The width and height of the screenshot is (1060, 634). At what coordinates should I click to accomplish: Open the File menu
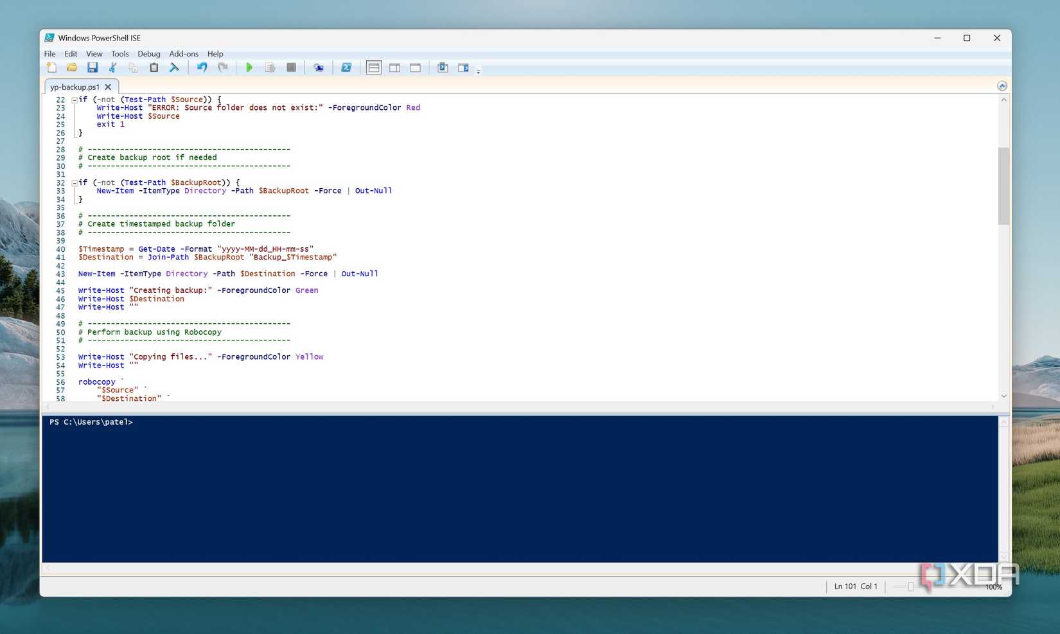pos(49,54)
